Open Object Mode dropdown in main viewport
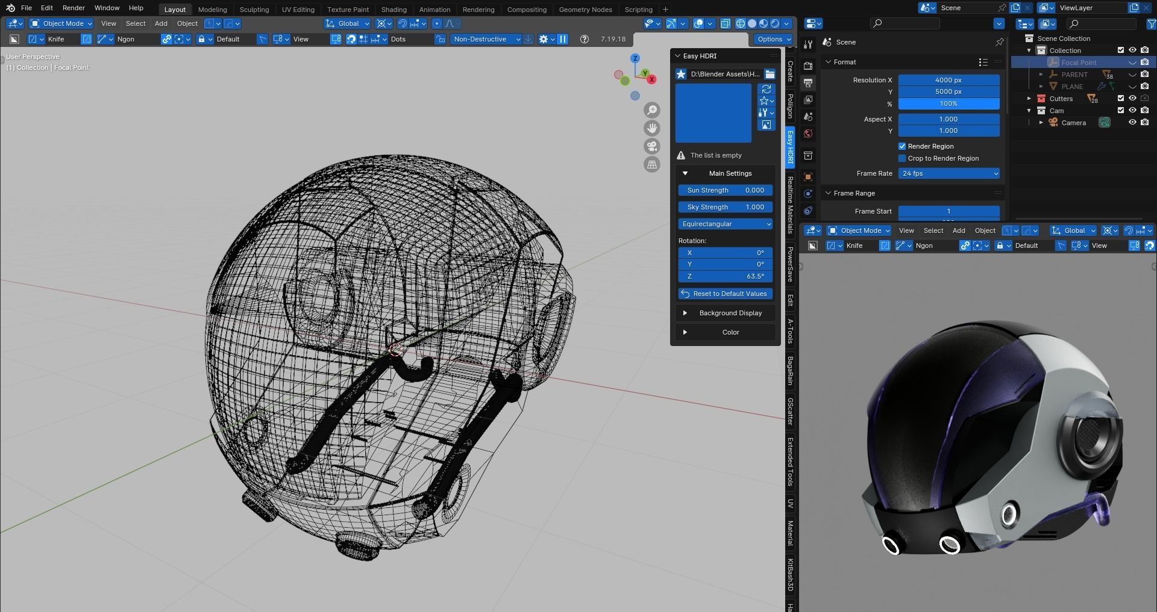 (61, 23)
